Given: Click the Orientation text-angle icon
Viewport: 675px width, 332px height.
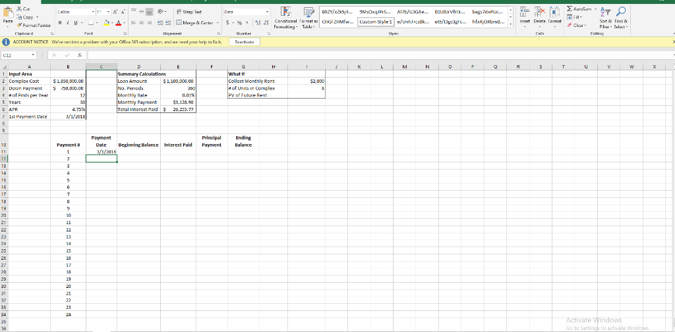Looking at the screenshot, I should click(x=161, y=13).
